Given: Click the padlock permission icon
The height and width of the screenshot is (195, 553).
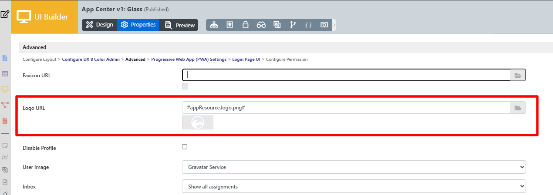Looking at the screenshot, I should 245,25.
